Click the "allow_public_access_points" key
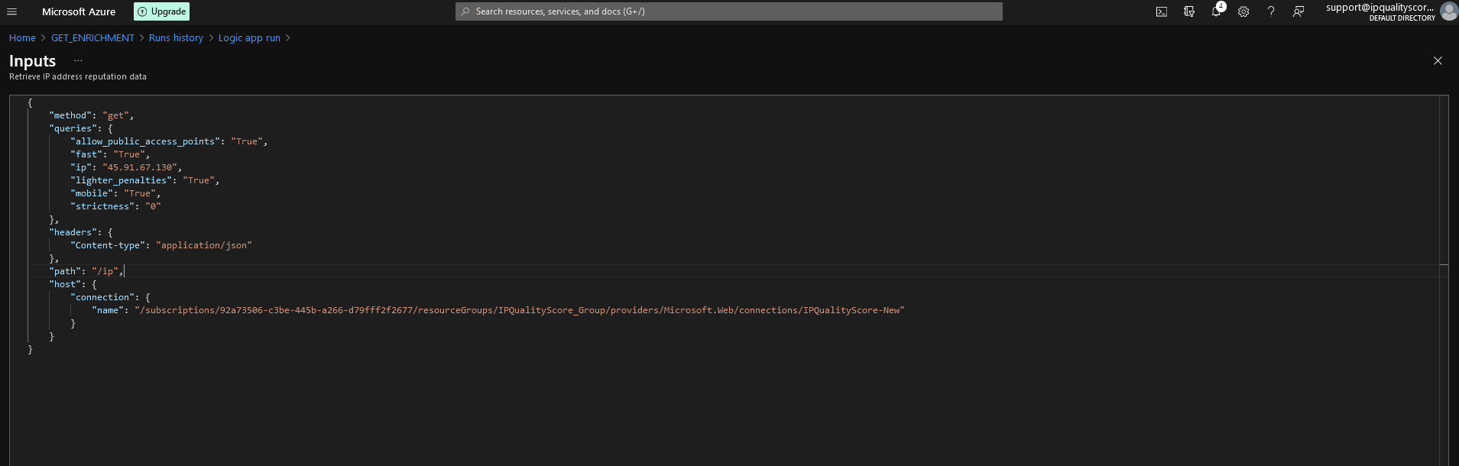The image size is (1459, 466). point(145,141)
